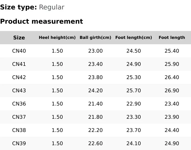The height and width of the screenshot is (150, 191).
Task: Select the Regular size type text
Action: click(x=52, y=7)
